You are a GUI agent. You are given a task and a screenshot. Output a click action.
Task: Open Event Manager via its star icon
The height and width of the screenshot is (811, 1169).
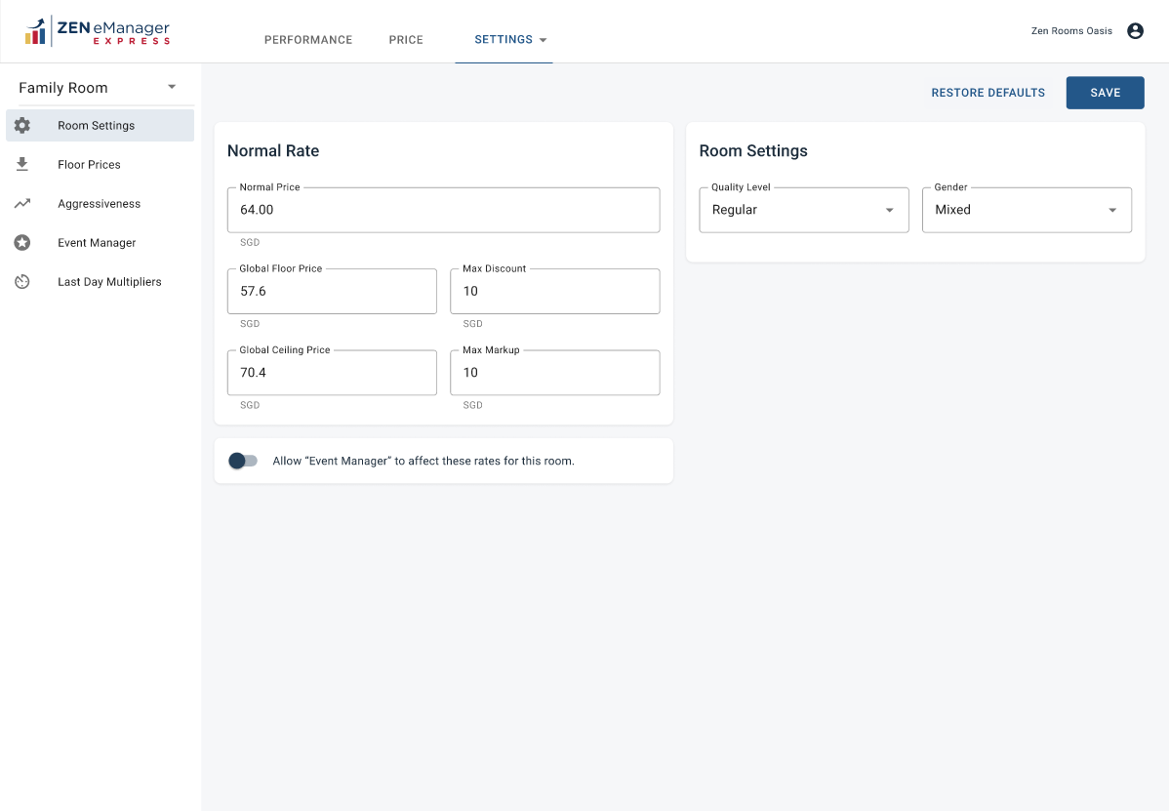coord(21,242)
